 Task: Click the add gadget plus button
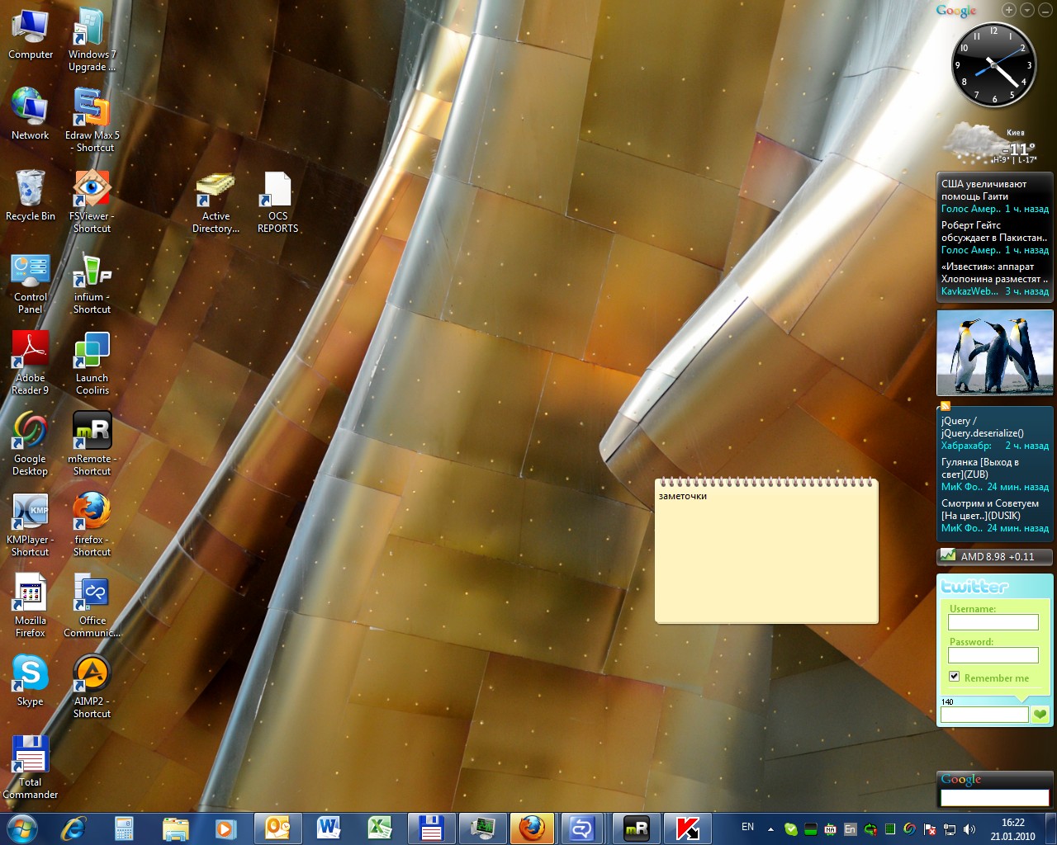1009,10
